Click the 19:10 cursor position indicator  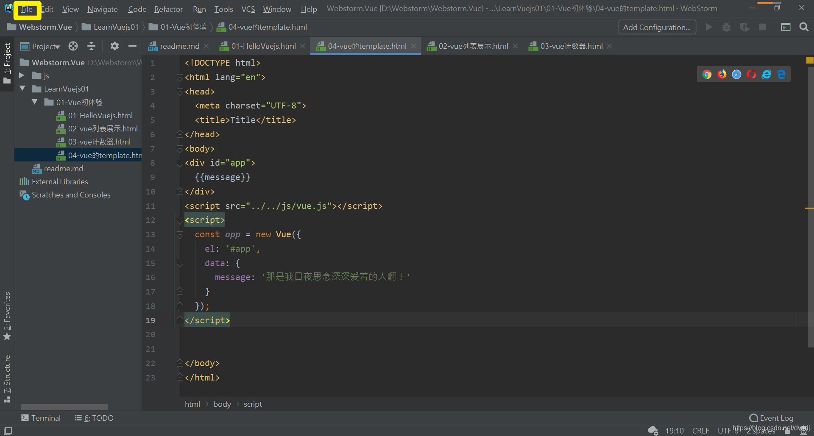tap(674, 430)
